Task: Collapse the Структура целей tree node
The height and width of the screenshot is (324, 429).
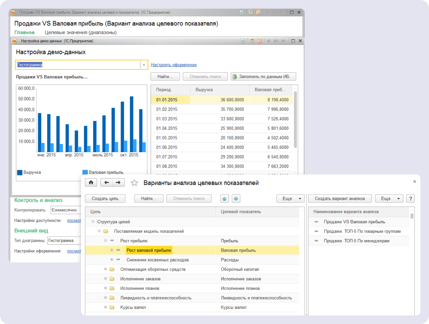Action: tap(93, 222)
